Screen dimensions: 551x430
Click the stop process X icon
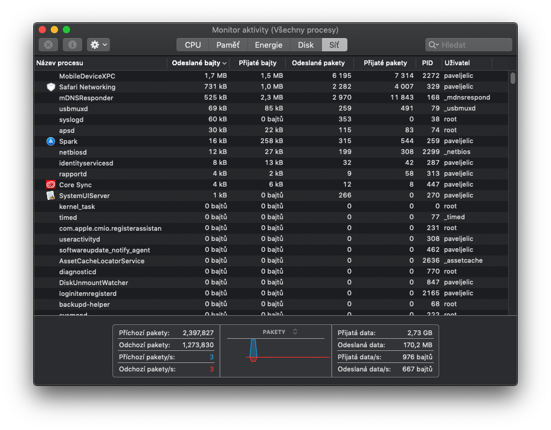48,45
